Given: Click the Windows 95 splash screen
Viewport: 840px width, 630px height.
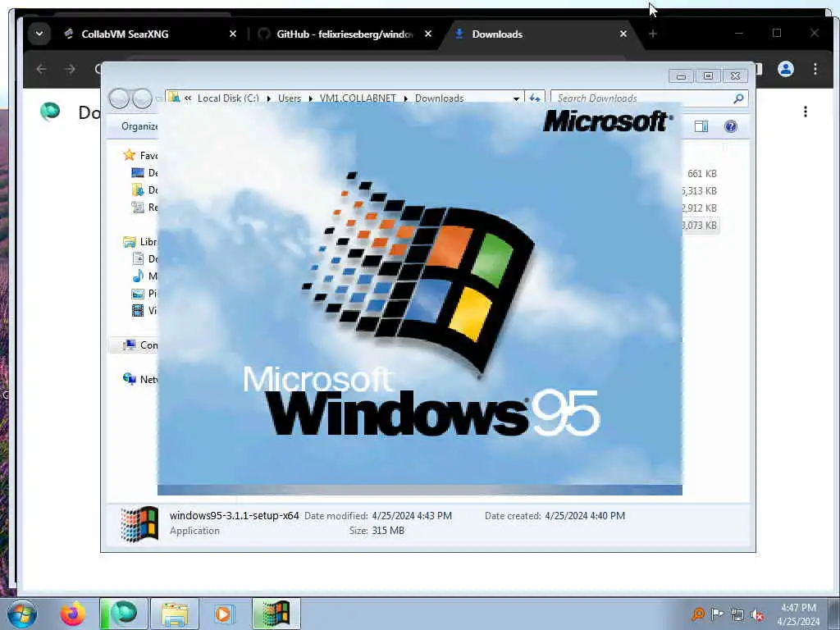Looking at the screenshot, I should 419,299.
